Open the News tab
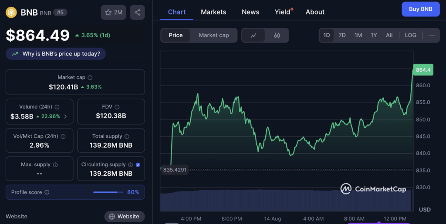Viewport: 446px width, 224px height. 250,12
